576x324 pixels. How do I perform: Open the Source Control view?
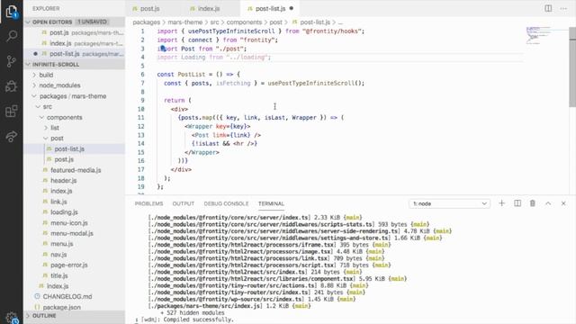[x=12, y=61]
